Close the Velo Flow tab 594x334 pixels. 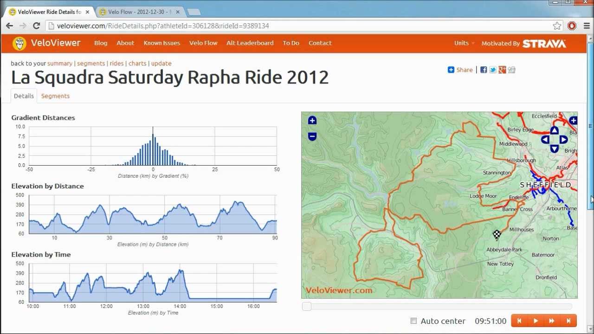[x=178, y=12]
